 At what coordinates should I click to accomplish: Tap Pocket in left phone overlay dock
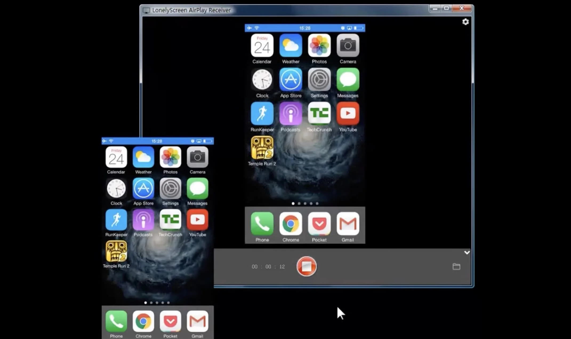click(x=170, y=321)
